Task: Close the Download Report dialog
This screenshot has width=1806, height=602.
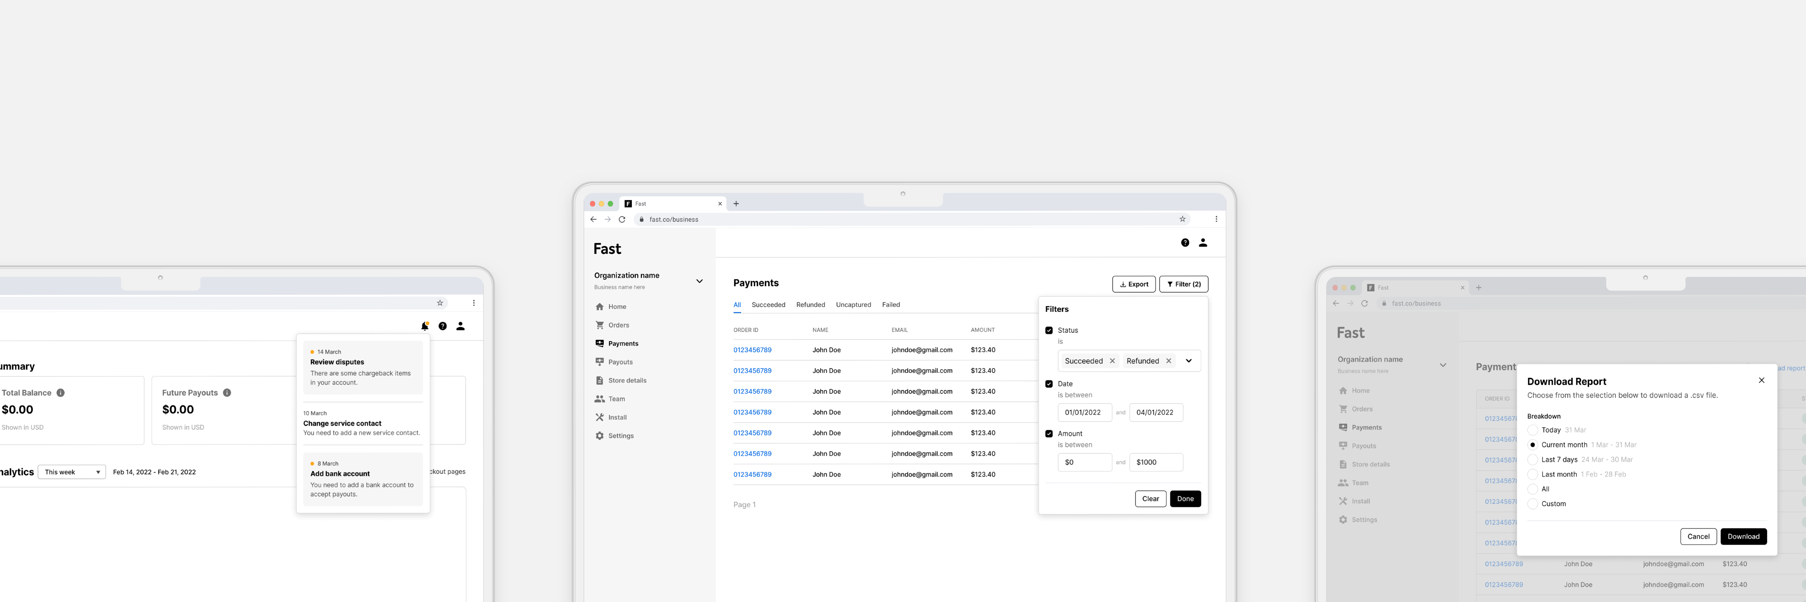Action: pos(1761,380)
